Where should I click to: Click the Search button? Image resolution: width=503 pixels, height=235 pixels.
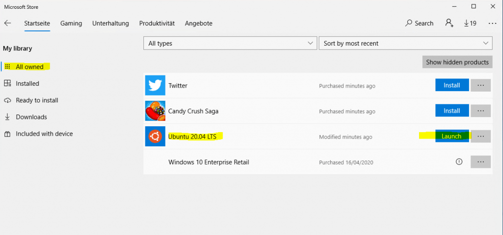pos(419,23)
